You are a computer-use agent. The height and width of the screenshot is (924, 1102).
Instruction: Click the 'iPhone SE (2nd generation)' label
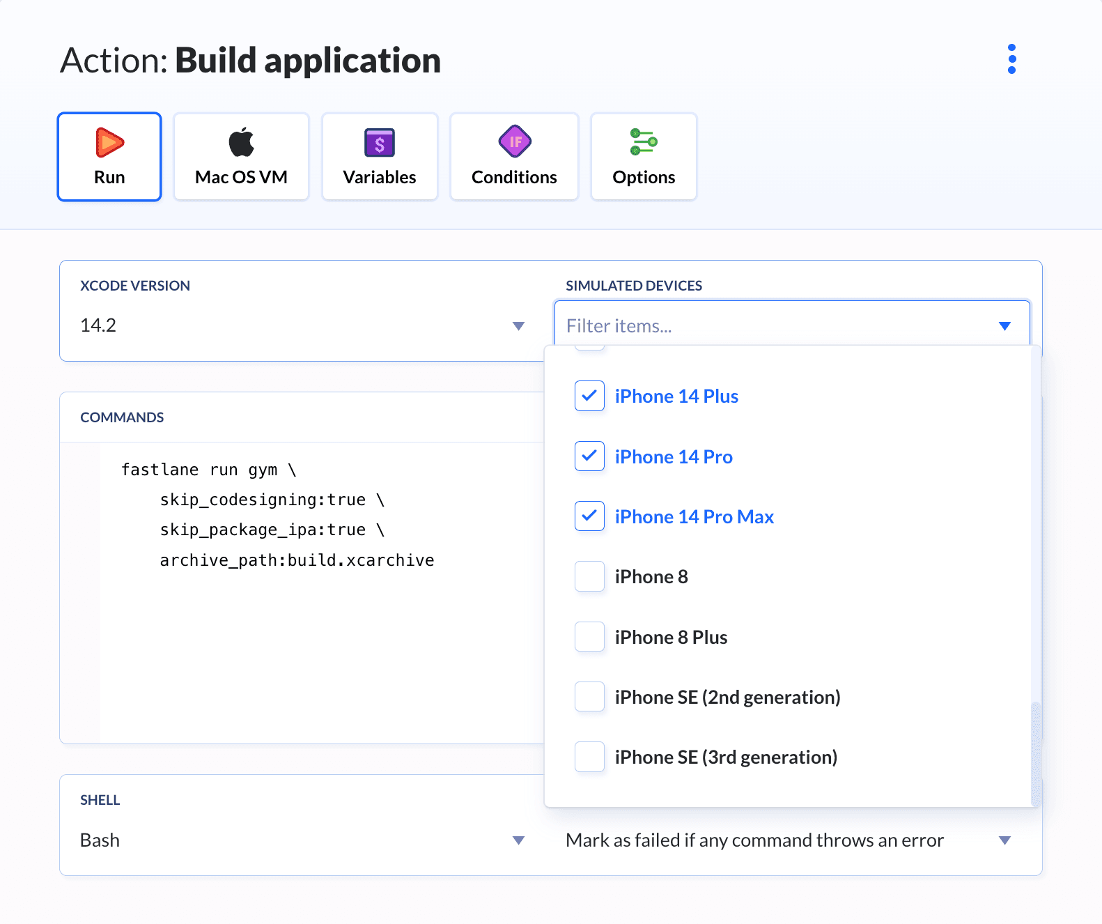(727, 697)
